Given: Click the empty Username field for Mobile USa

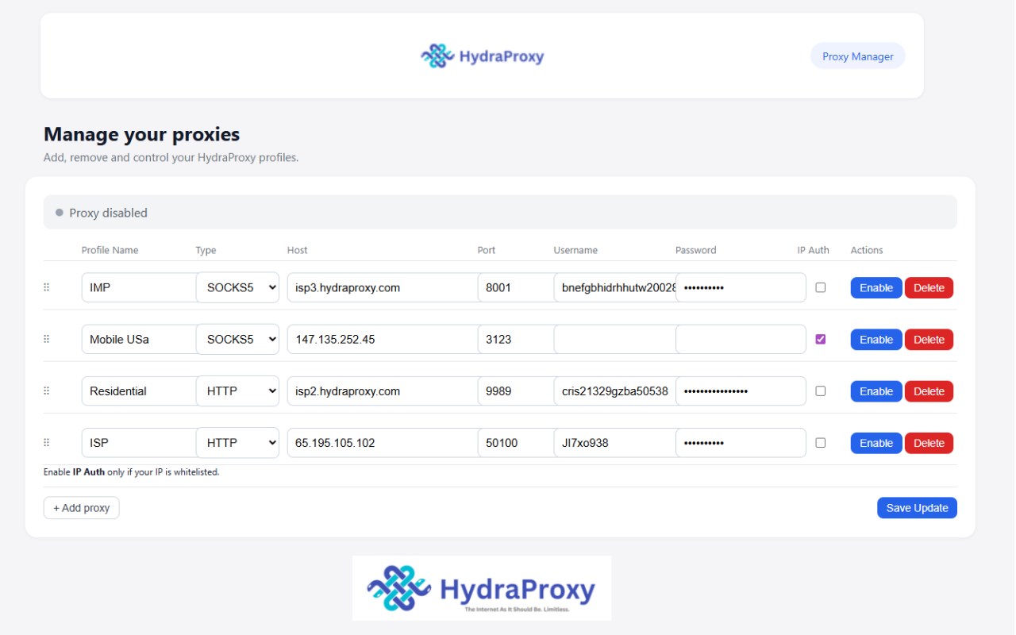Looking at the screenshot, I should pyautogui.click(x=615, y=339).
